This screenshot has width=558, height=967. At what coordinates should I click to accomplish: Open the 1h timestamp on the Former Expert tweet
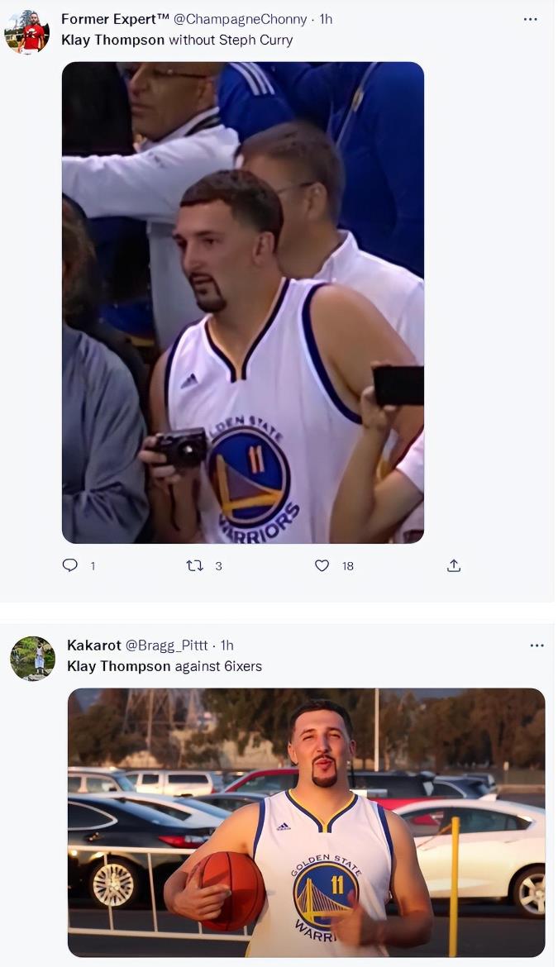pos(326,19)
